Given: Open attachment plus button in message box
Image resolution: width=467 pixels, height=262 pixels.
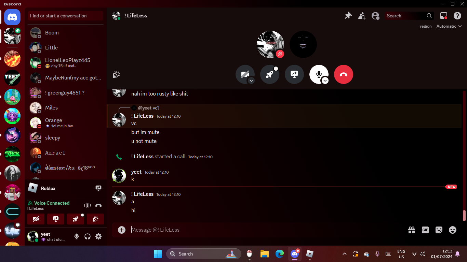Looking at the screenshot, I should pyautogui.click(x=122, y=230).
